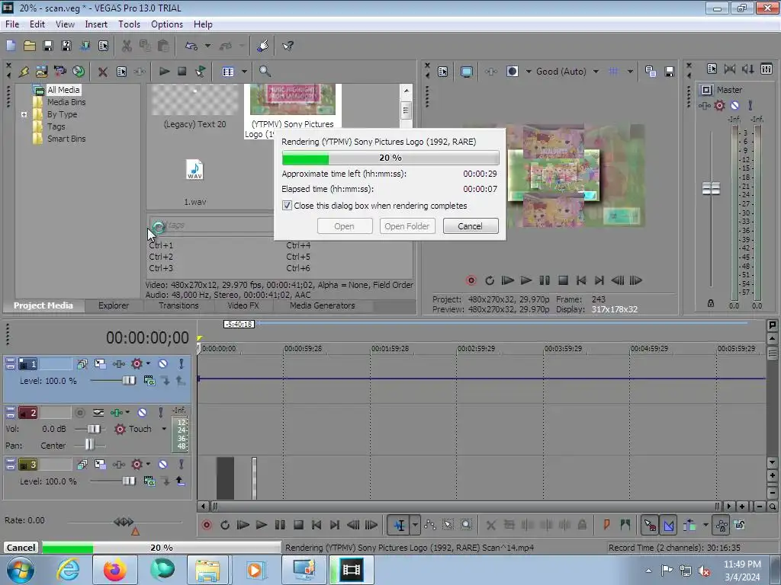Switch to the Media Generators tab
This screenshot has width=781, height=585.
click(323, 305)
